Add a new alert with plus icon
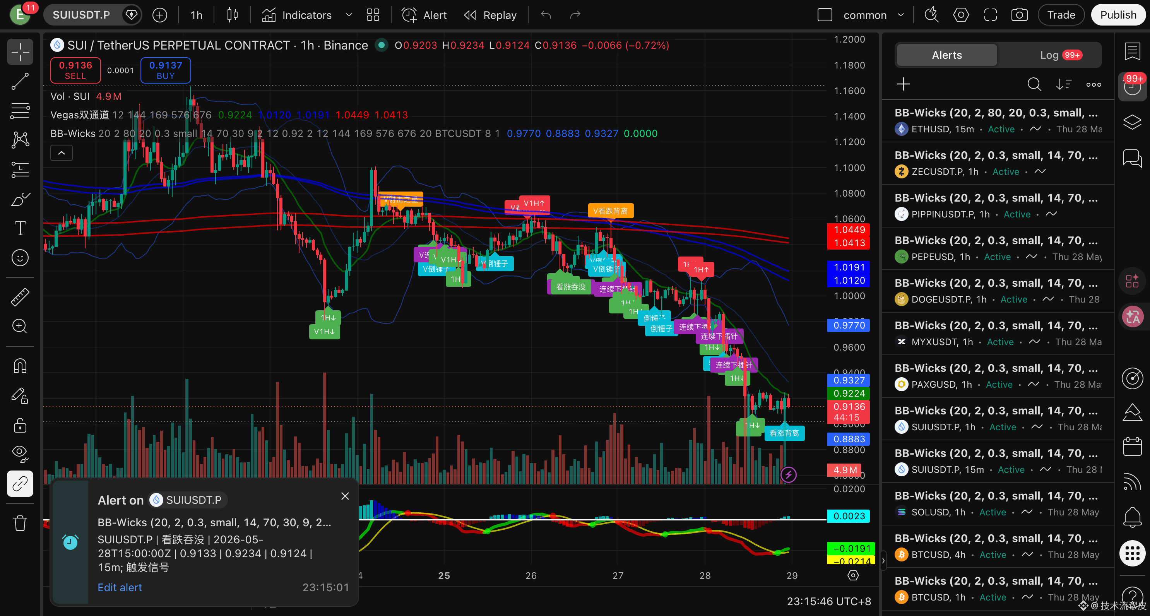Viewport: 1150px width, 616px height. coord(903,84)
